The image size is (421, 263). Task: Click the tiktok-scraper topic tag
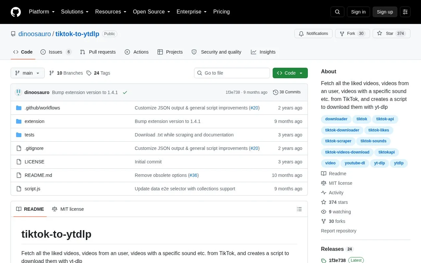point(338,141)
